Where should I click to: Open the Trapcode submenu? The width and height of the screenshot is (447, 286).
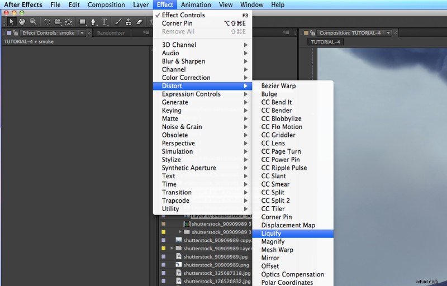[202, 201]
